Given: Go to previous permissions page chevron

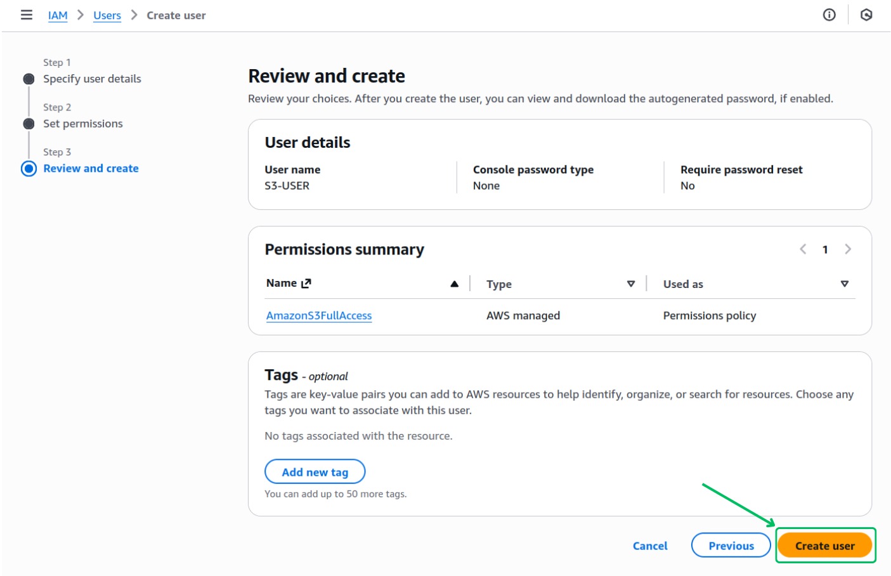Looking at the screenshot, I should [803, 249].
